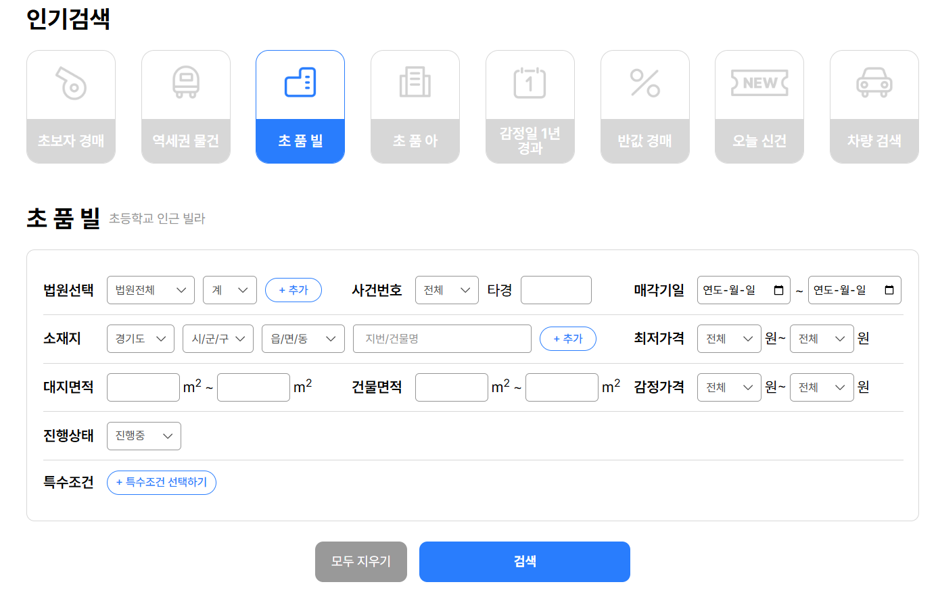Focus the 건물면적 minimum area field

(452, 387)
